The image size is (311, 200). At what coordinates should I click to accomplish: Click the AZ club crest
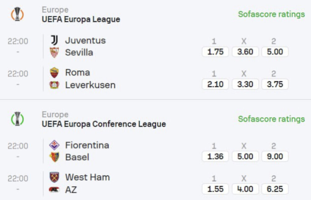click(x=54, y=189)
